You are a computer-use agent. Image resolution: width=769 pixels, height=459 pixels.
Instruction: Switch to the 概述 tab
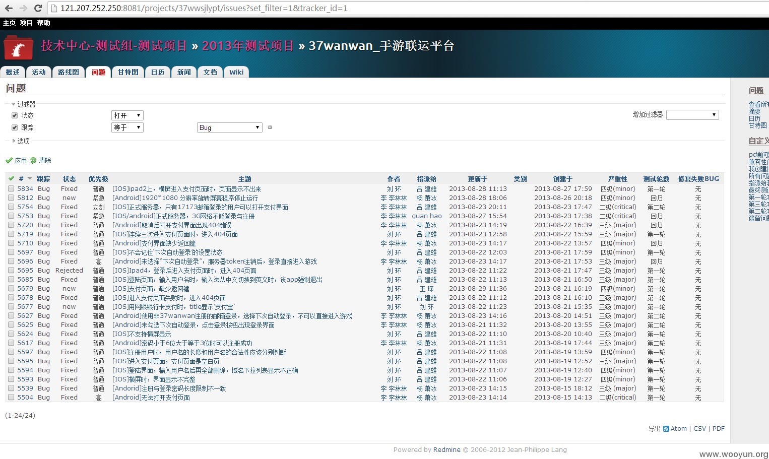13,72
